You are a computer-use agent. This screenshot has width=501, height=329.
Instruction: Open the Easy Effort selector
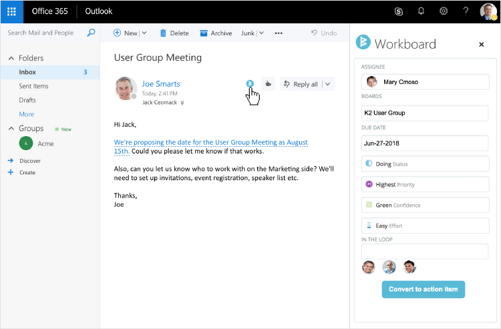(x=425, y=226)
